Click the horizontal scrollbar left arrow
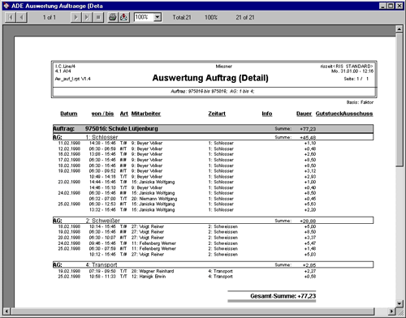The width and height of the screenshot is (406, 318). 6,312
